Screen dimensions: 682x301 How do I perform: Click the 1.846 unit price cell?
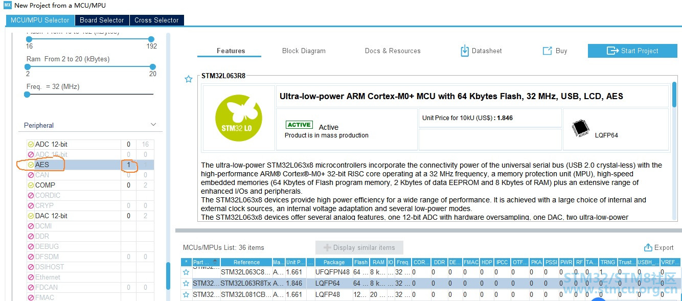(x=295, y=283)
